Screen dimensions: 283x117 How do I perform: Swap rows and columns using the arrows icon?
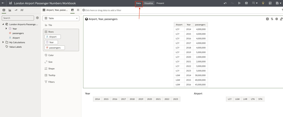[272, 19]
